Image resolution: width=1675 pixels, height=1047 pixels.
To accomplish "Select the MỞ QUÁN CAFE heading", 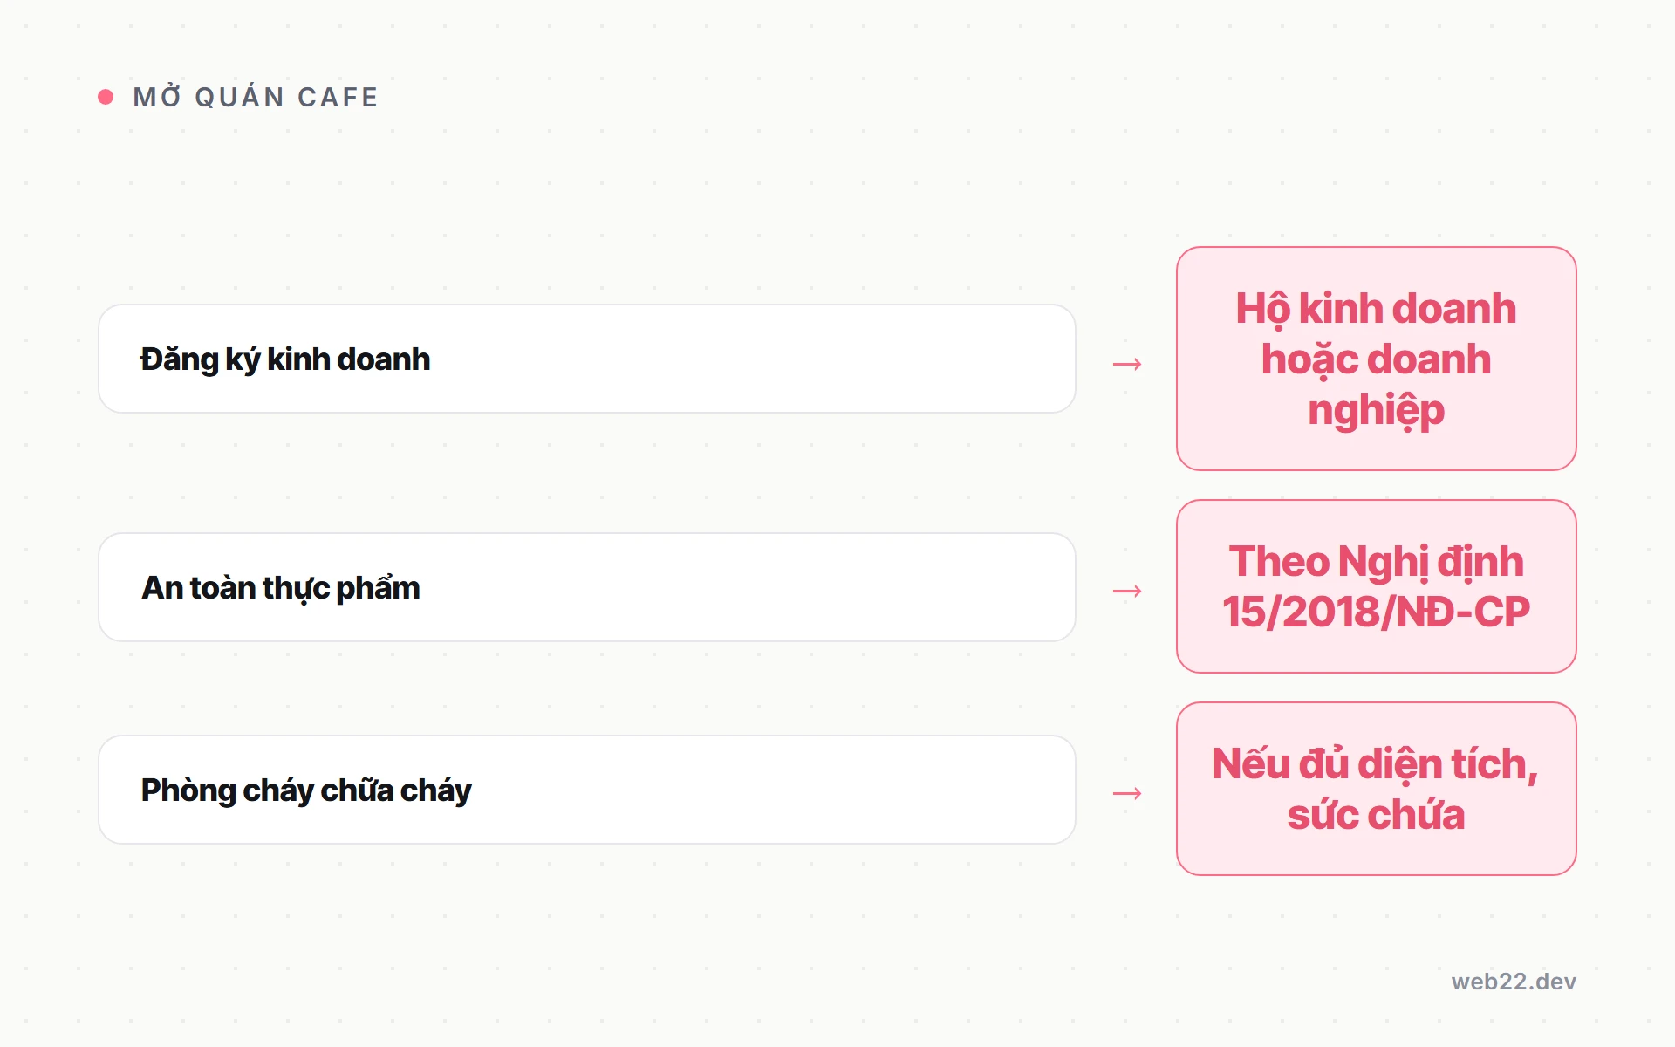I will pos(256,97).
